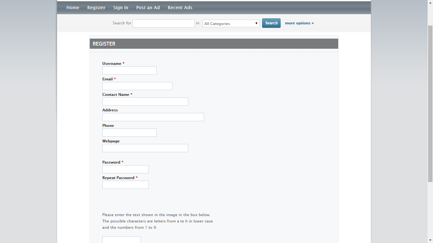Focus the Phone number field
Screen dimensions: 433x243
(129, 133)
